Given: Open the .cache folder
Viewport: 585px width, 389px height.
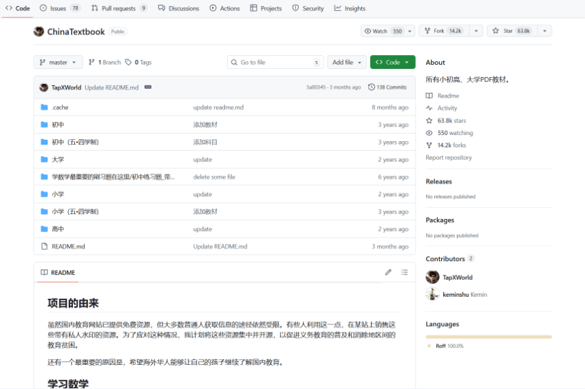Looking at the screenshot, I should [60, 107].
